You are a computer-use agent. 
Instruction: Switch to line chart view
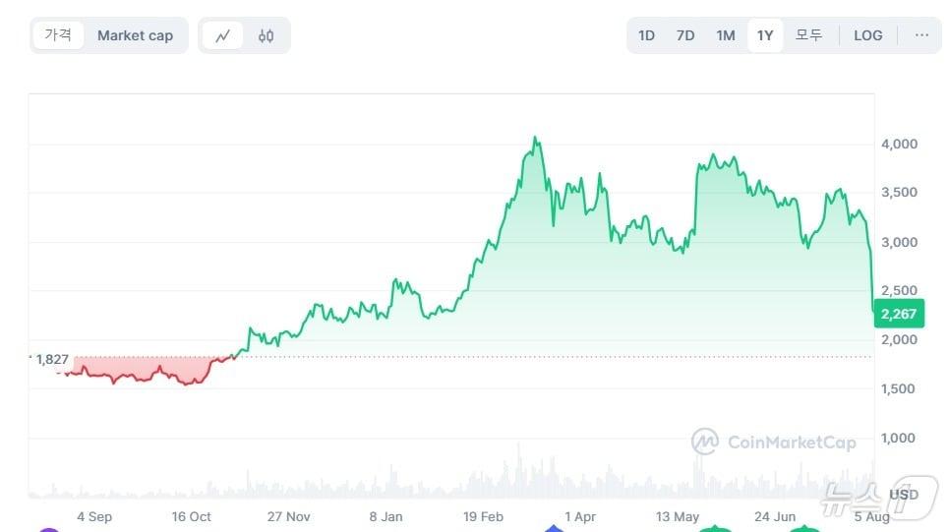223,35
